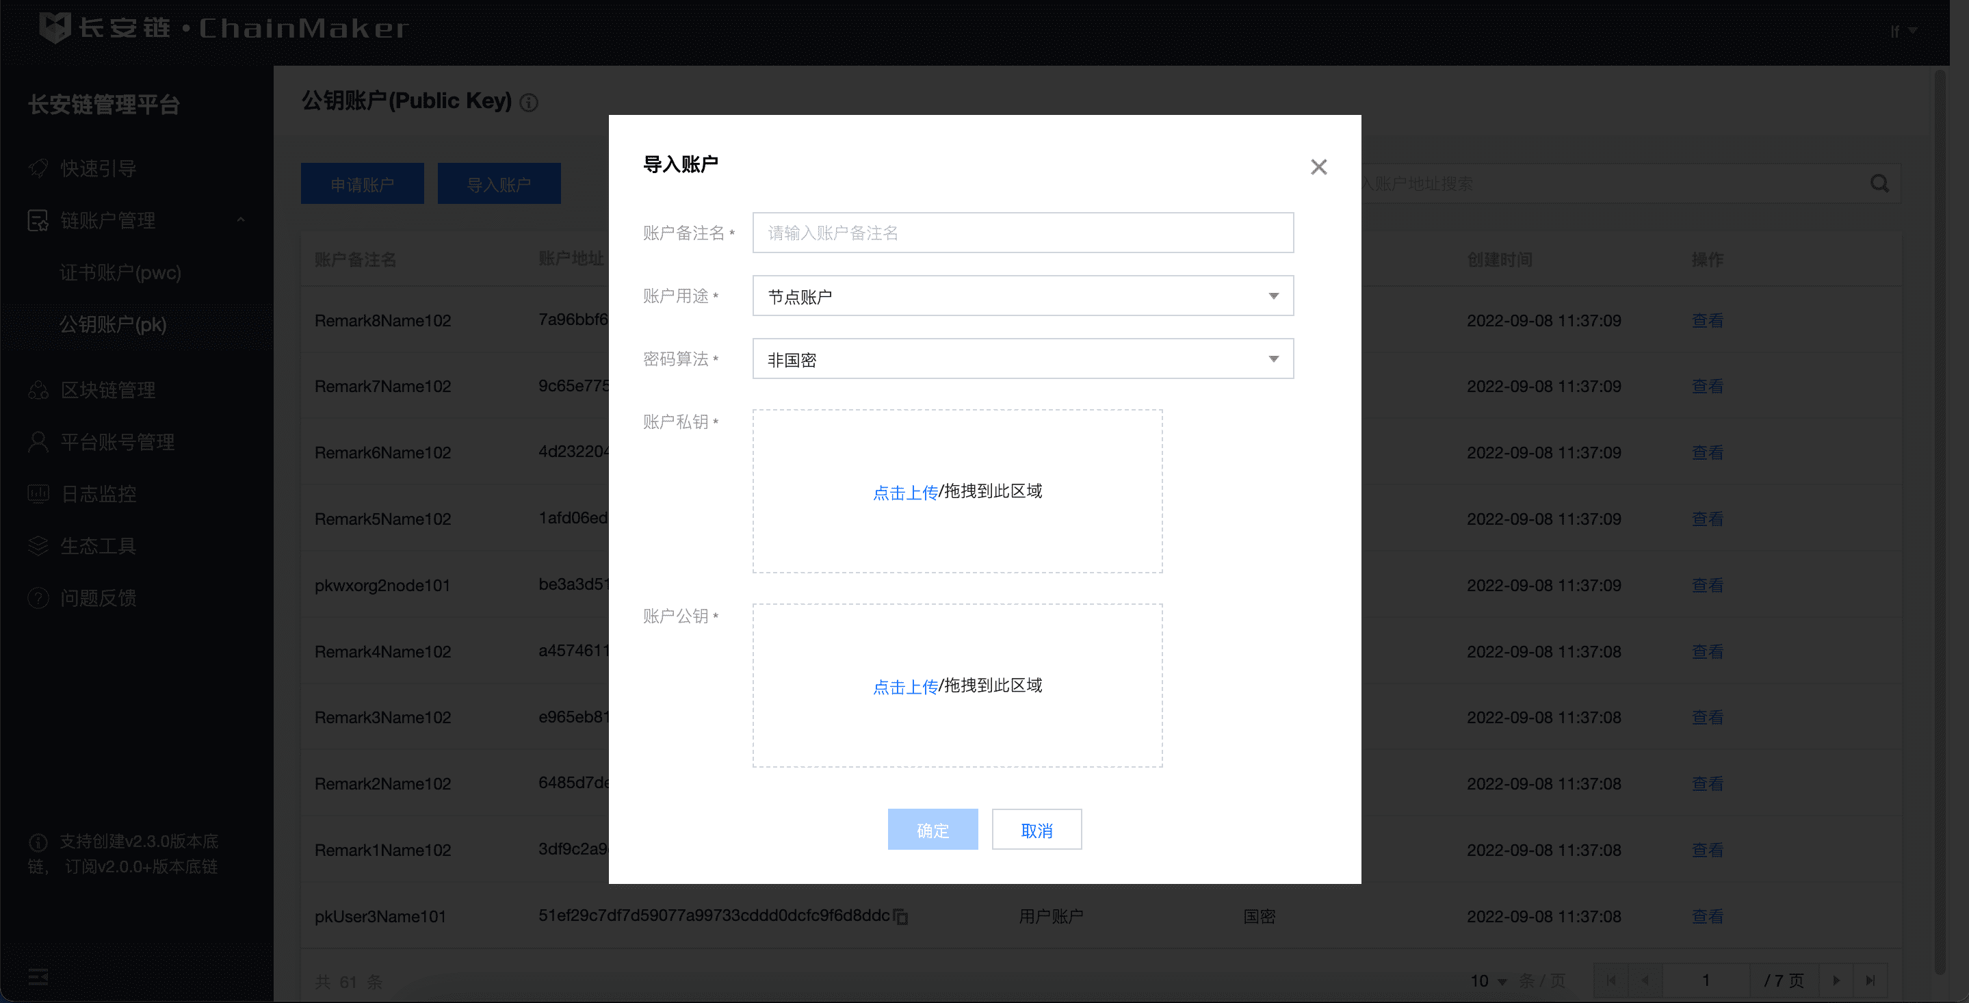Open the 密码算法 dropdown showing 非国密
Viewport: 1969px width, 1003px height.
(1022, 359)
